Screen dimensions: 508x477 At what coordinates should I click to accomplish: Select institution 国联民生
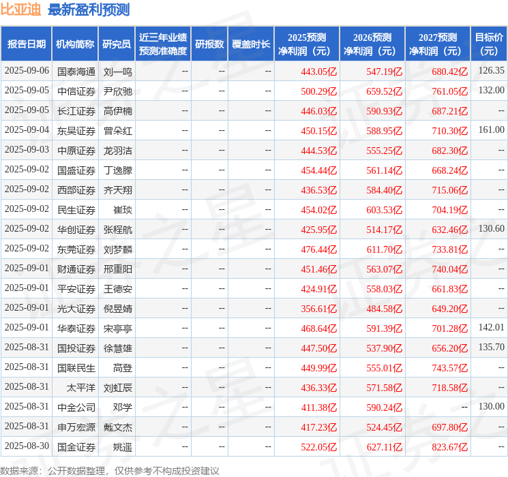(76, 368)
